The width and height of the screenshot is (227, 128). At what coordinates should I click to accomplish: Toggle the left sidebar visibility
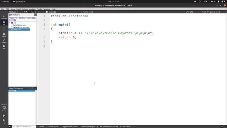(x=10, y=127)
